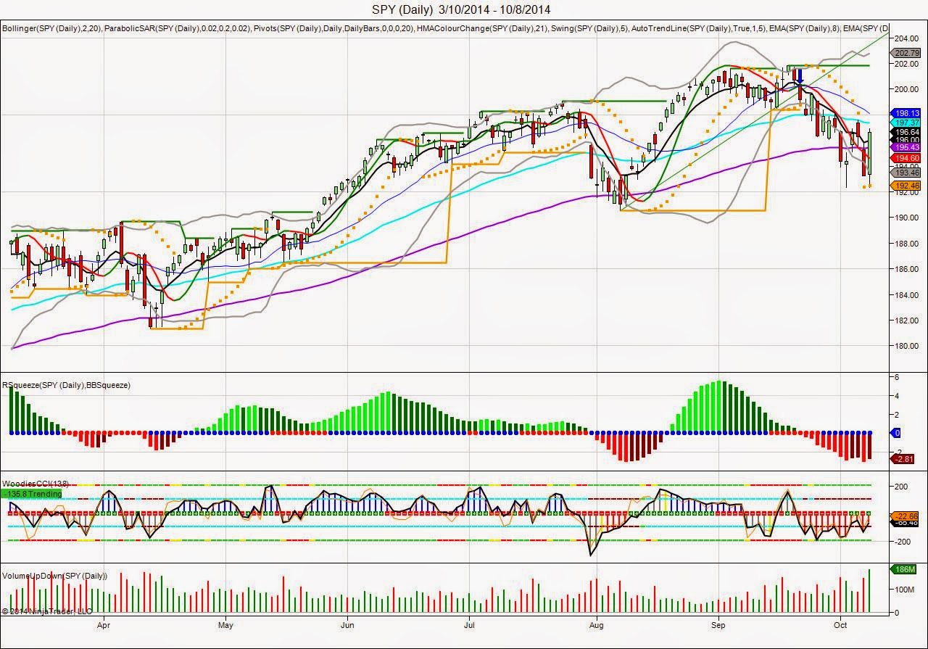Click the 190.00 price axis label
This screenshot has height=649, width=928.
point(908,218)
